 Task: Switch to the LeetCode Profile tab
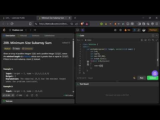click(x=15, y=18)
